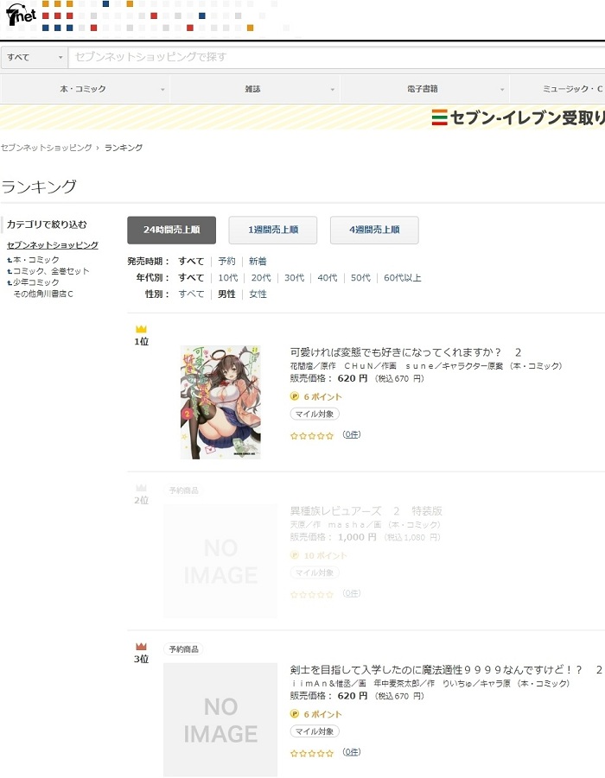Click the point icon for rank 3 item
This screenshot has width=605, height=778.
click(x=295, y=714)
